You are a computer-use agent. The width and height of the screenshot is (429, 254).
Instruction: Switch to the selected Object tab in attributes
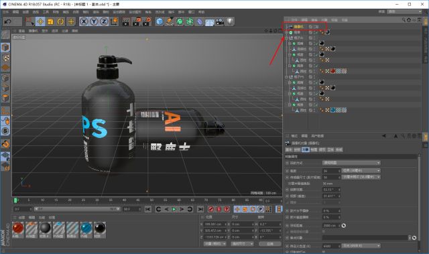306,150
